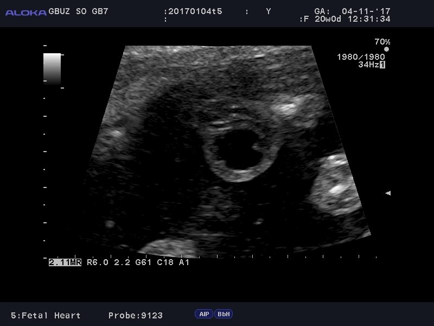Click the 20w0d gestational age value

pyautogui.click(x=328, y=19)
